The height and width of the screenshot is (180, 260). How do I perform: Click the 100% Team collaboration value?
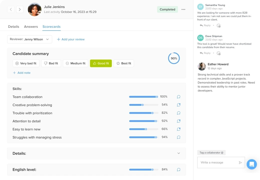tap(164, 96)
